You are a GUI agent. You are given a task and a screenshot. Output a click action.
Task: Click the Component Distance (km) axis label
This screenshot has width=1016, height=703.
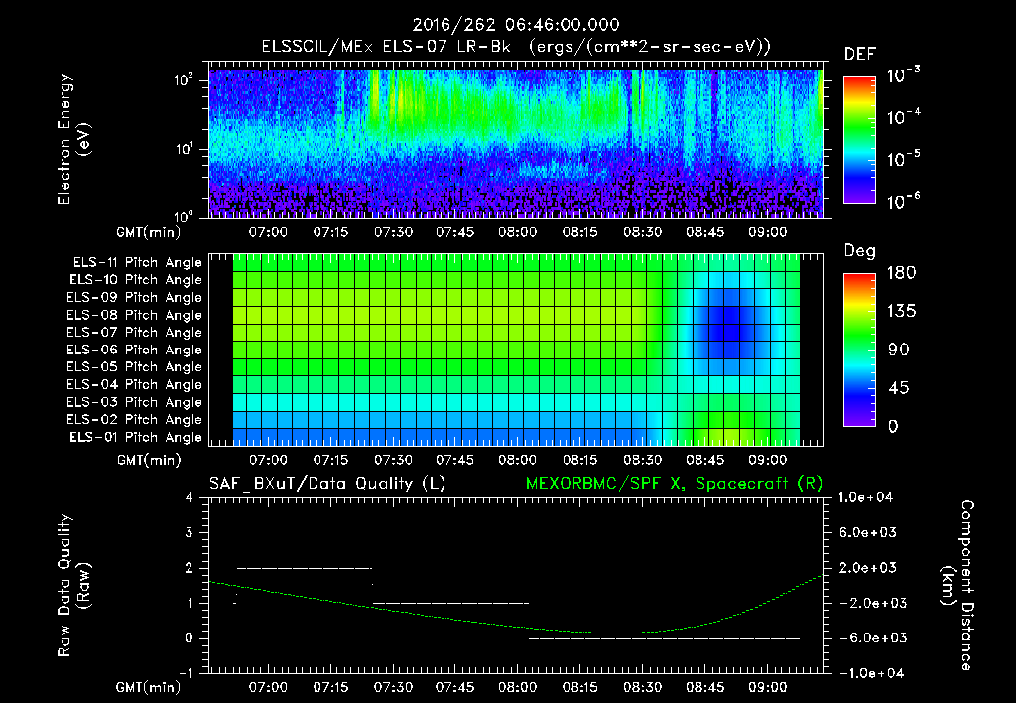tap(957, 586)
